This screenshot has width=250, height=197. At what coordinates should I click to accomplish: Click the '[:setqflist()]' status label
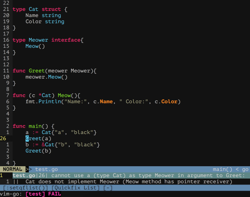point(25,188)
